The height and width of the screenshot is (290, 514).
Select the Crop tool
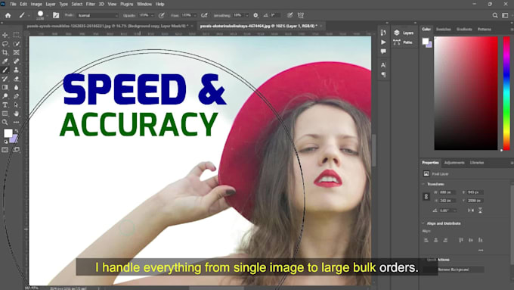coord(5,52)
